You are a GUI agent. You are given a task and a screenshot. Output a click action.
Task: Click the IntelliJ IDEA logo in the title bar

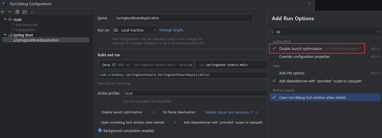pos(5,4)
